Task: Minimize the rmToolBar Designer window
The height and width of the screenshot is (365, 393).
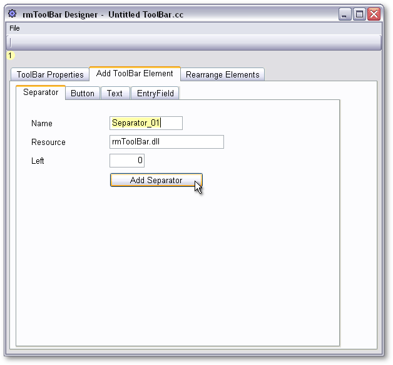Action: click(345, 14)
